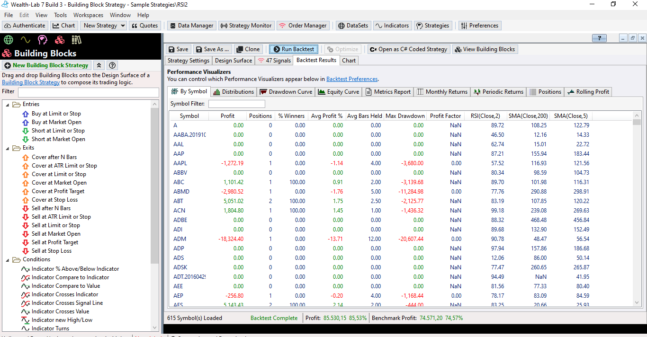
Task: Open Indicators from the main toolbar
Action: click(392, 26)
